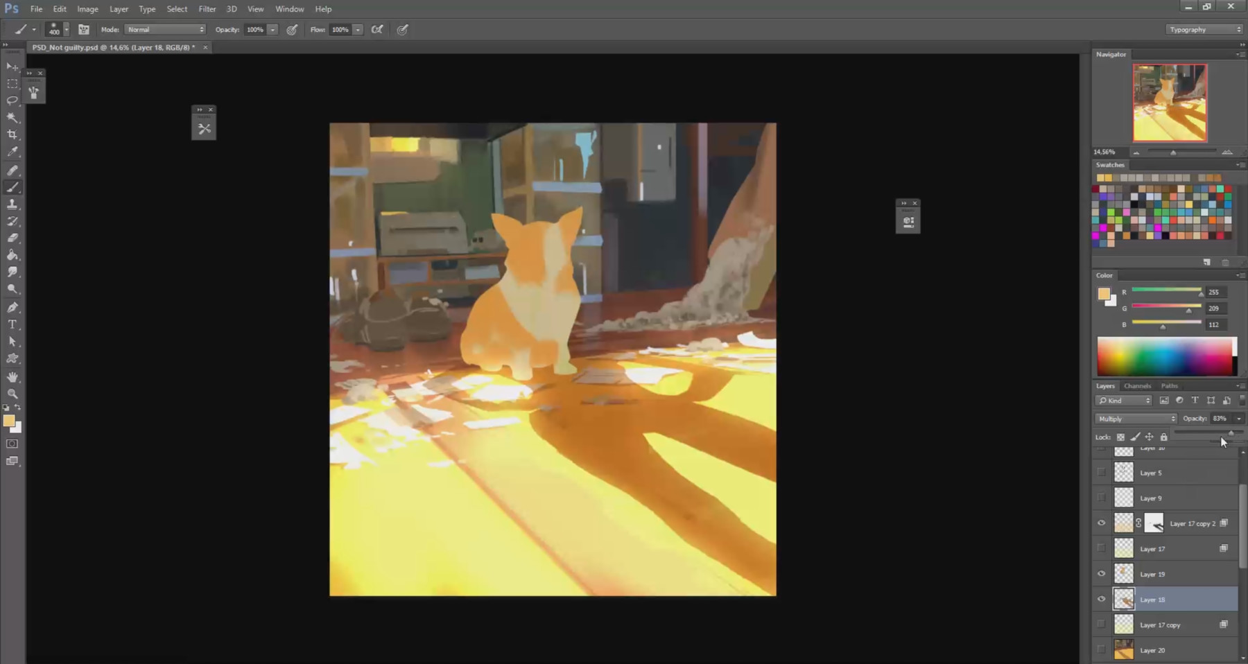
Task: Show Layer 17 copy visibility
Action: (x=1101, y=624)
